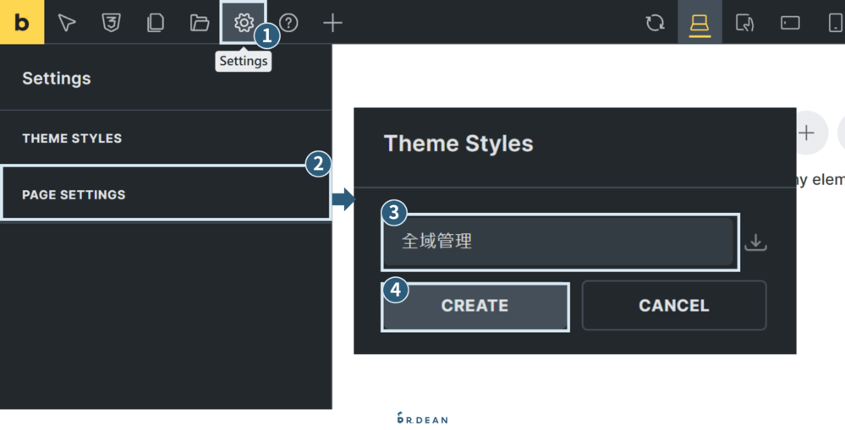Click the Bricks yellow logo button
Viewport: 845px width, 430px height.
pyautogui.click(x=22, y=22)
